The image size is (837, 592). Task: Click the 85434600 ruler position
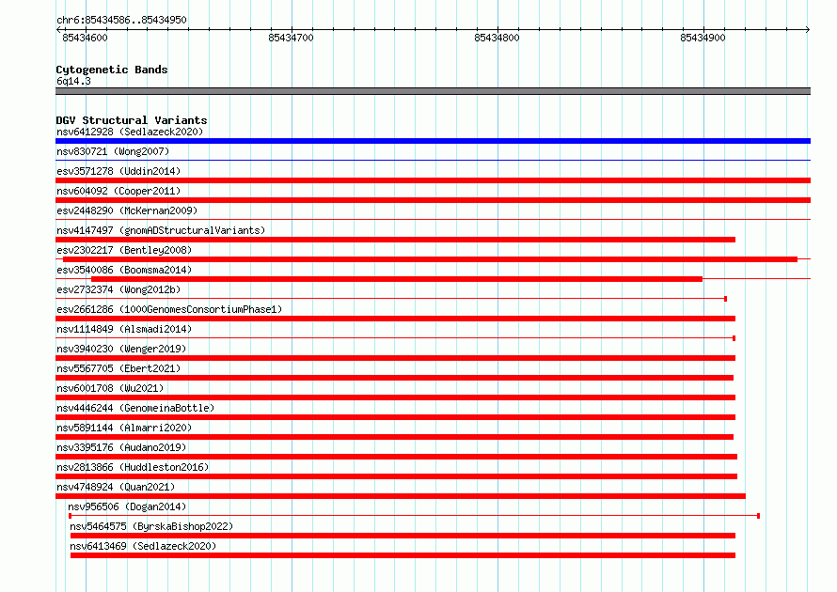pos(85,38)
